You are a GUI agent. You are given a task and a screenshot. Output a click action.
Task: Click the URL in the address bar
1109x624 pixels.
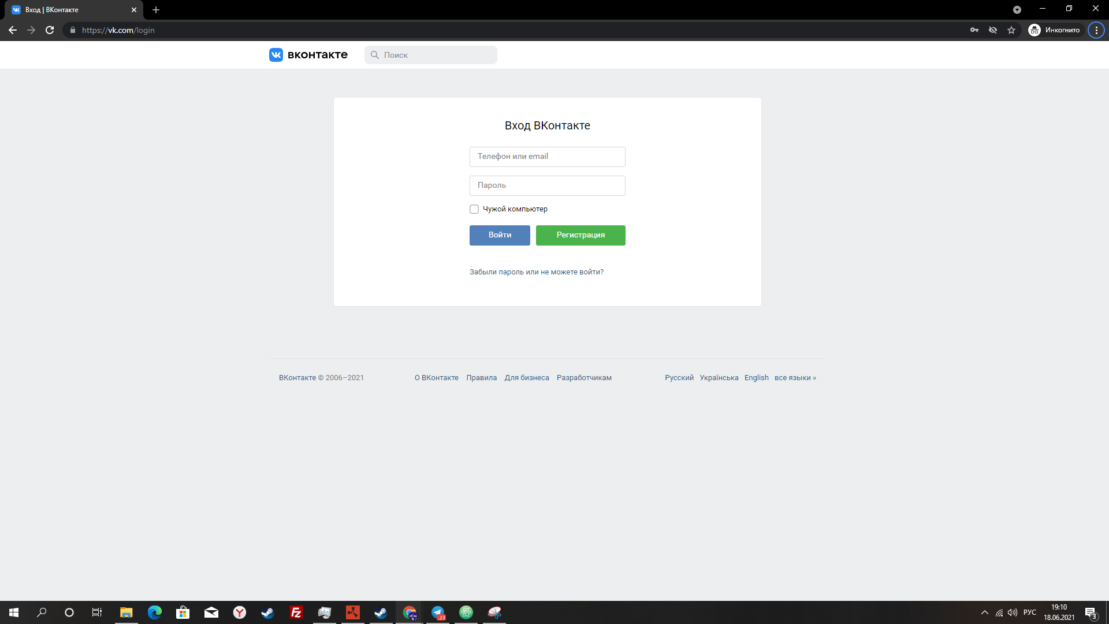coord(118,30)
